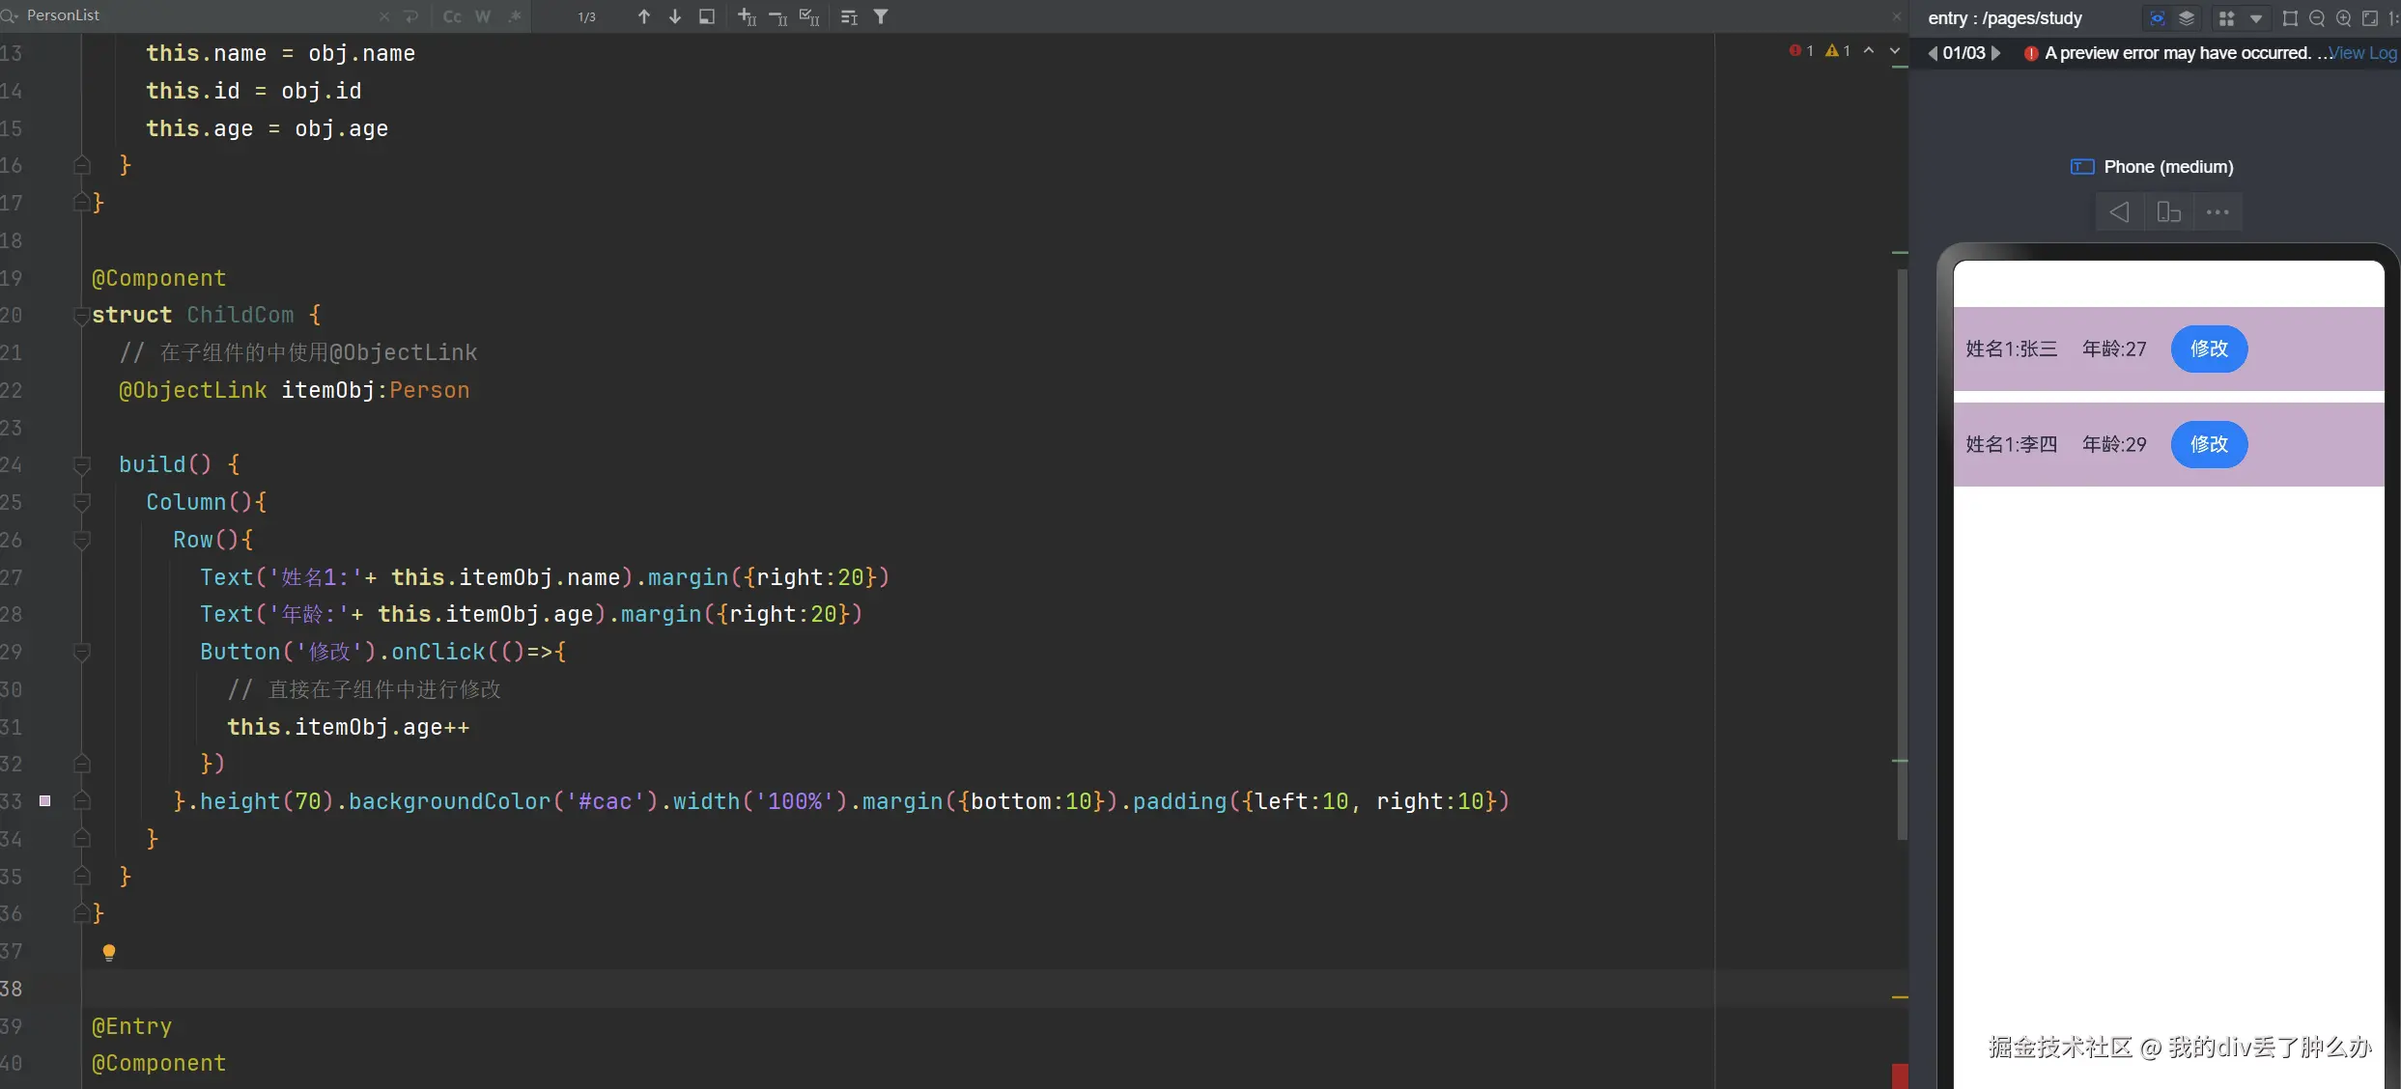2401x1089 pixels.
Task: Rotate the preview device orientation
Action: point(2168,212)
